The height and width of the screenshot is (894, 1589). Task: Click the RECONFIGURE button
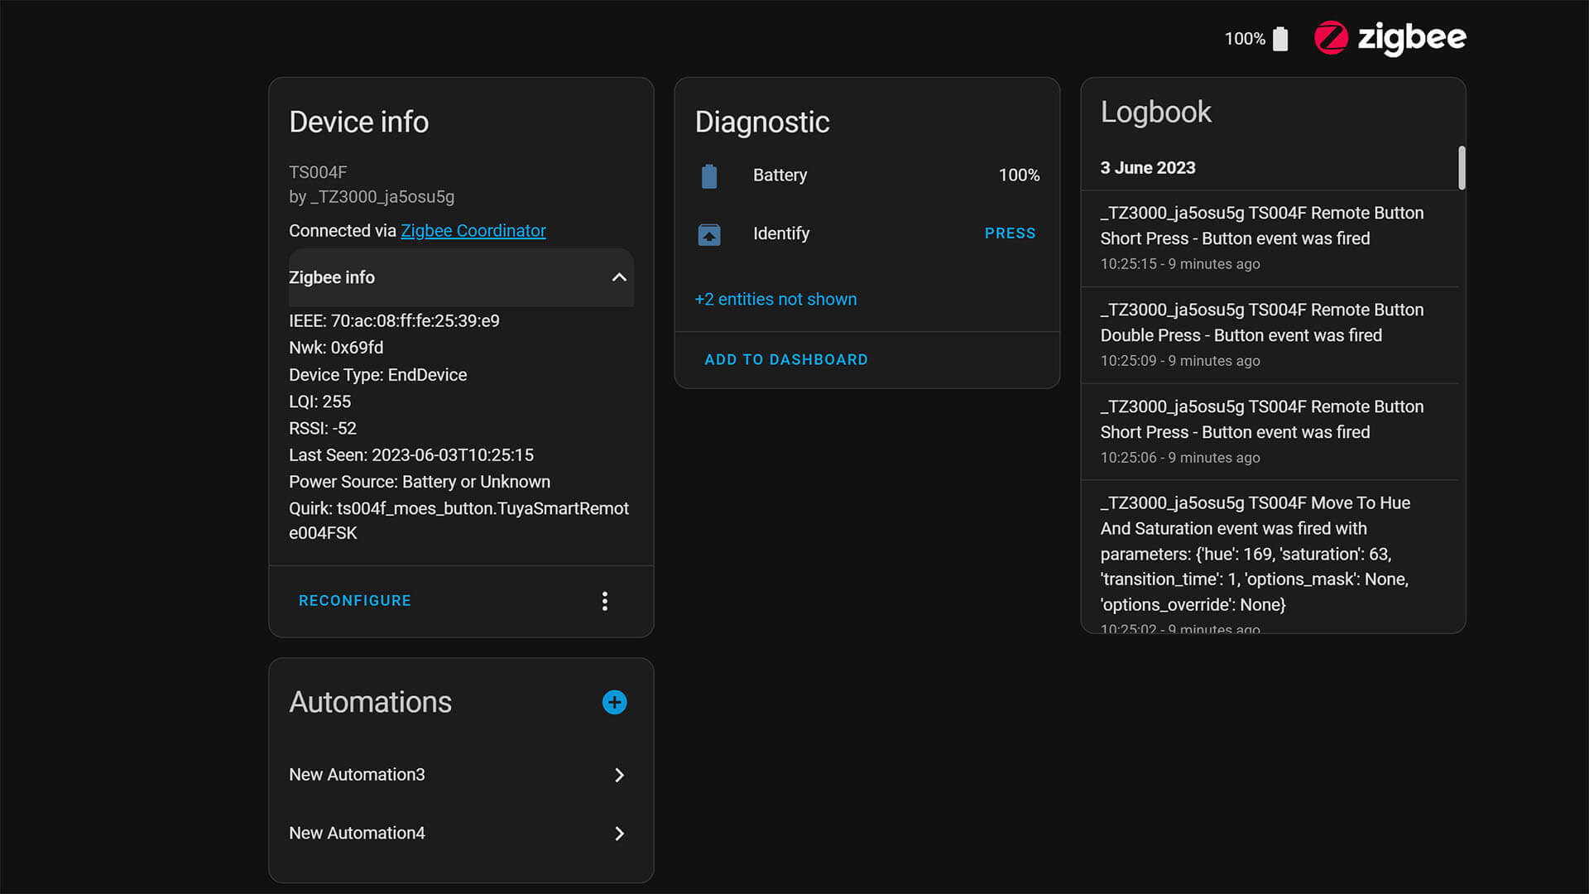pyautogui.click(x=354, y=601)
